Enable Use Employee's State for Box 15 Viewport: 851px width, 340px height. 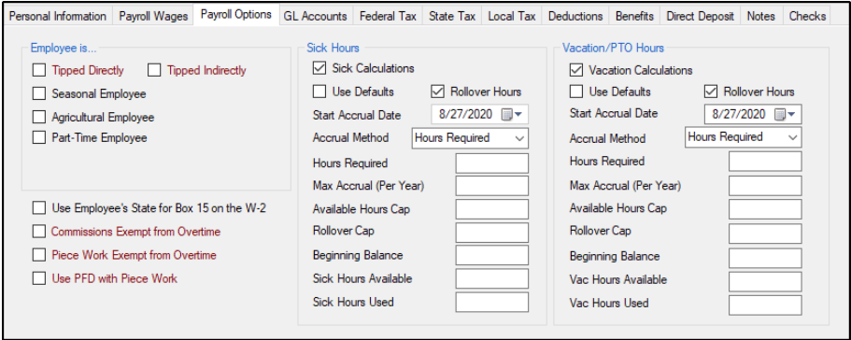(x=39, y=207)
